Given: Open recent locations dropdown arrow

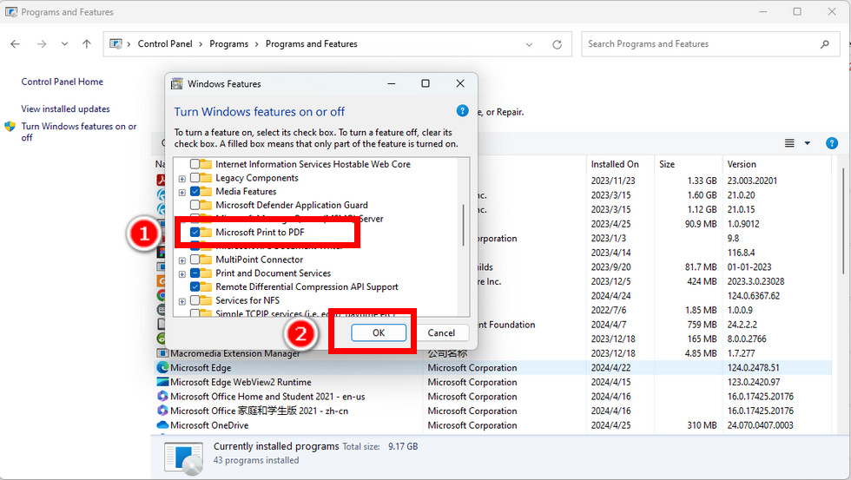Looking at the screenshot, I should click(x=64, y=44).
